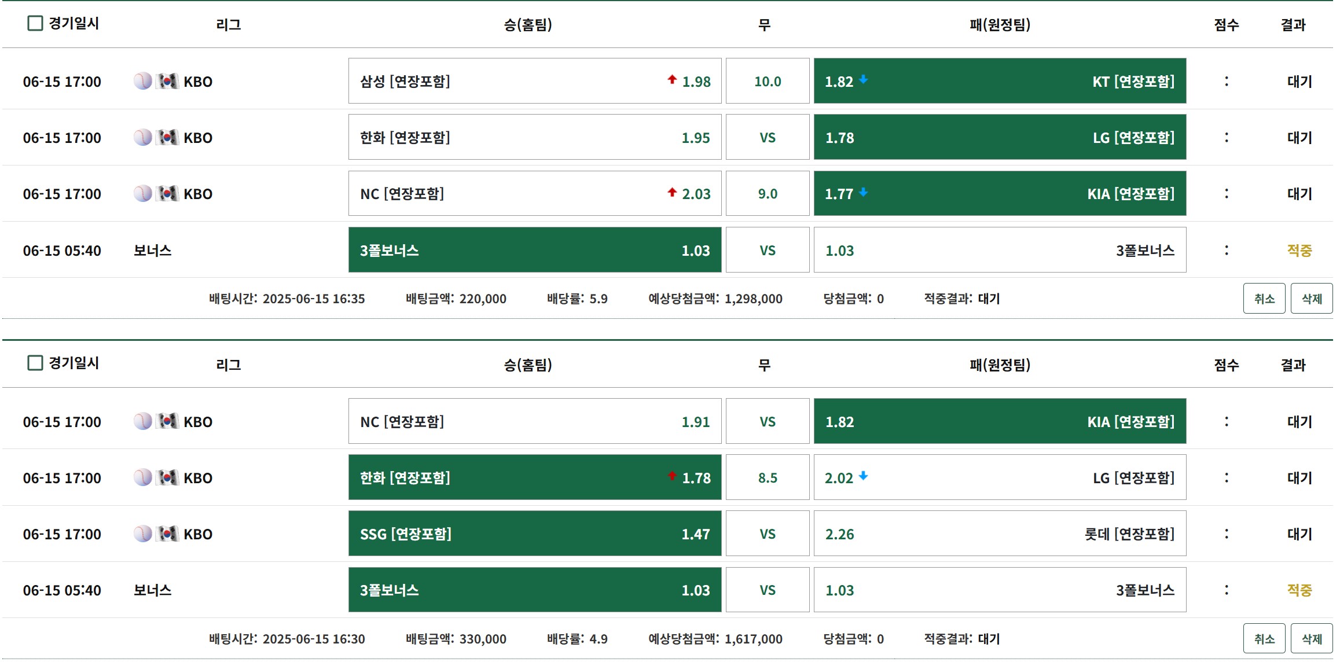Select the 10.0 draw odds cell
Viewport: 1340px width, 662px height.
pos(767,81)
